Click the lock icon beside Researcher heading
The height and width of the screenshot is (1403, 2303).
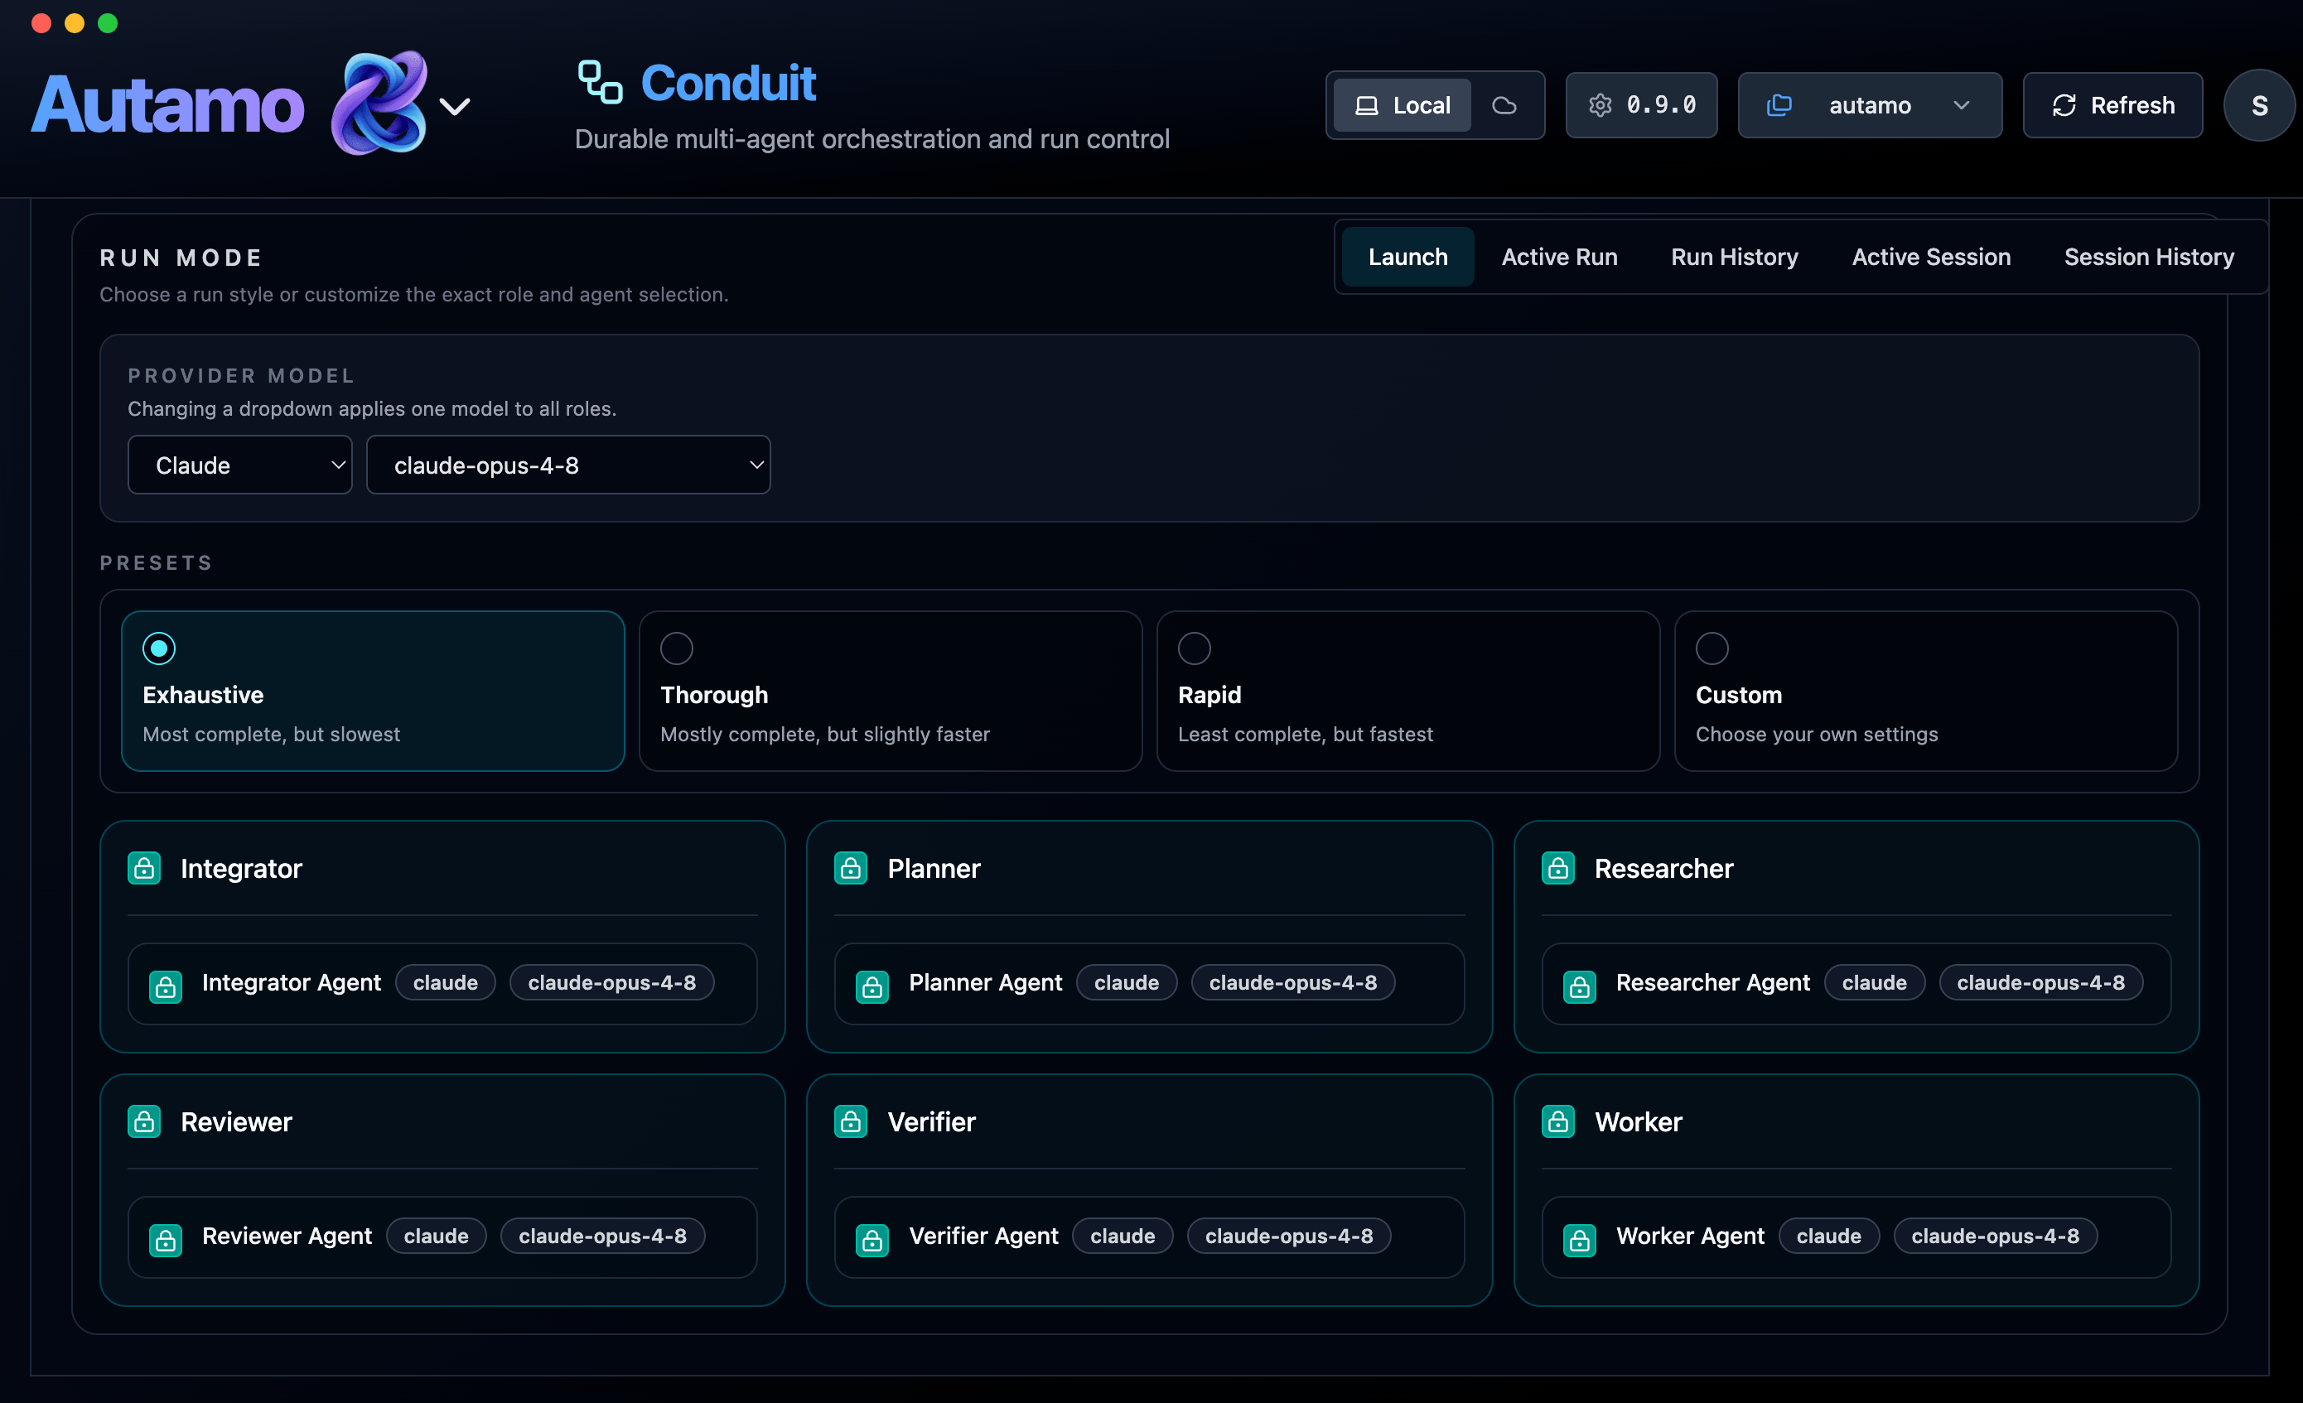click(1558, 868)
